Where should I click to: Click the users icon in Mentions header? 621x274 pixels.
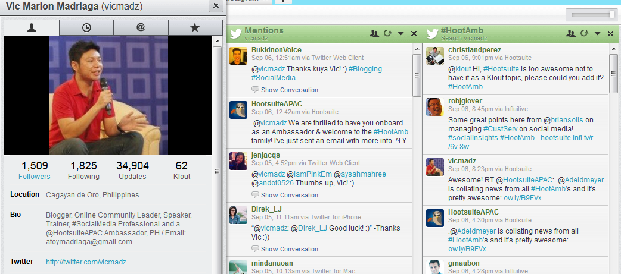point(374,34)
